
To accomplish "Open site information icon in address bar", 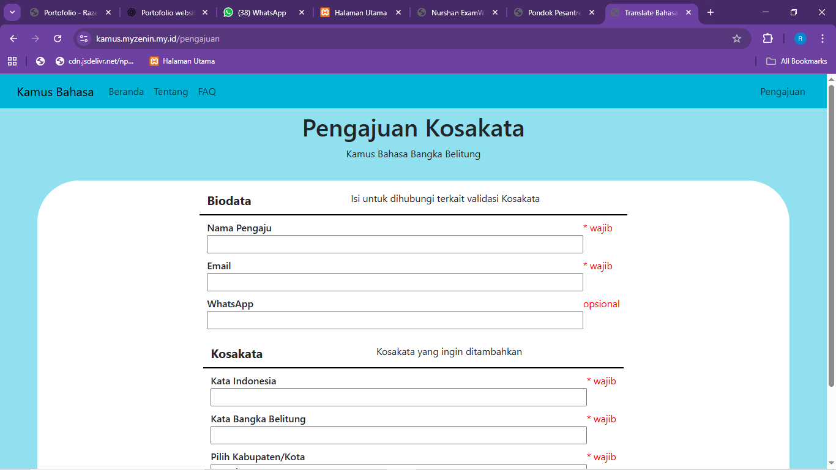I will (x=83, y=38).
